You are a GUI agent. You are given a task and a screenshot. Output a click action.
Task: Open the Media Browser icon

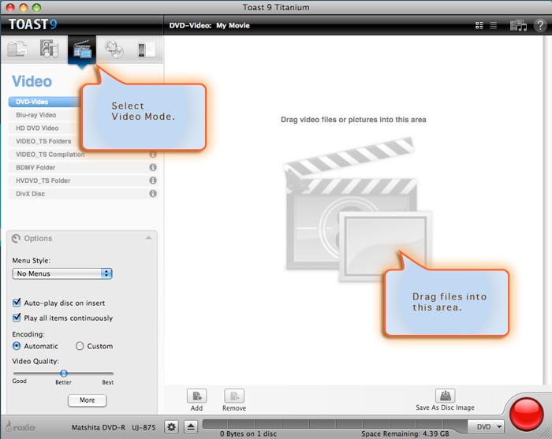[x=518, y=25]
